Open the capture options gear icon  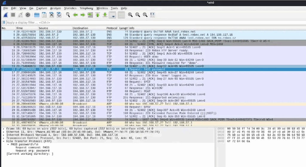(28, 15)
